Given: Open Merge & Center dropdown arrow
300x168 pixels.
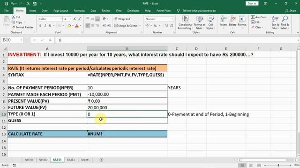Looking at the screenshot, I should coord(140,26).
